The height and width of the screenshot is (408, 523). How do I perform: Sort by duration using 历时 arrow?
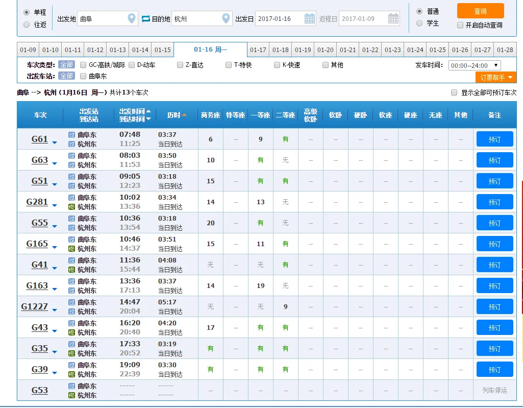tap(184, 115)
